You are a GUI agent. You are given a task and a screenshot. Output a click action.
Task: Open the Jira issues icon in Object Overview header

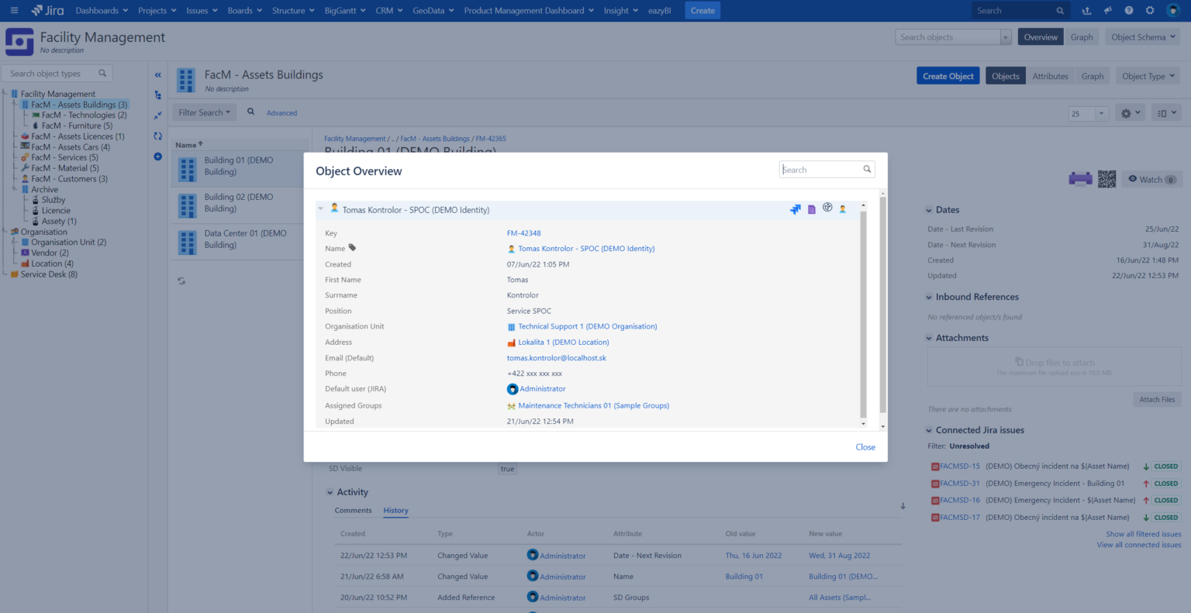795,208
